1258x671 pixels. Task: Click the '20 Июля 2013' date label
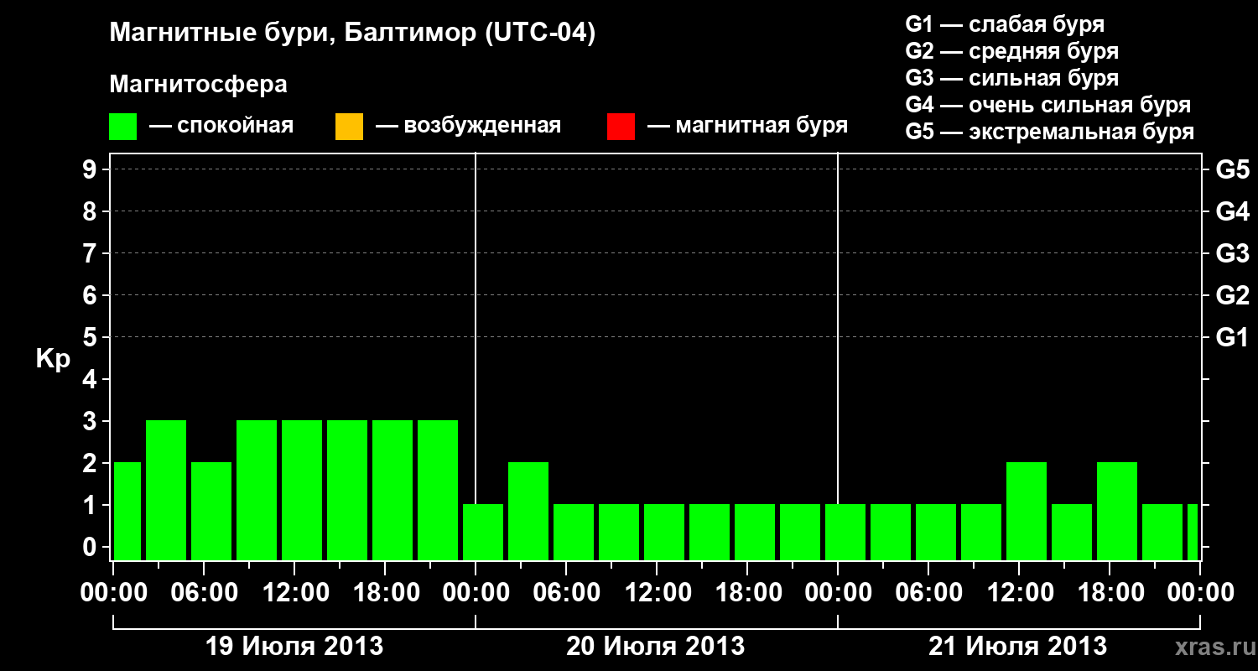[656, 647]
